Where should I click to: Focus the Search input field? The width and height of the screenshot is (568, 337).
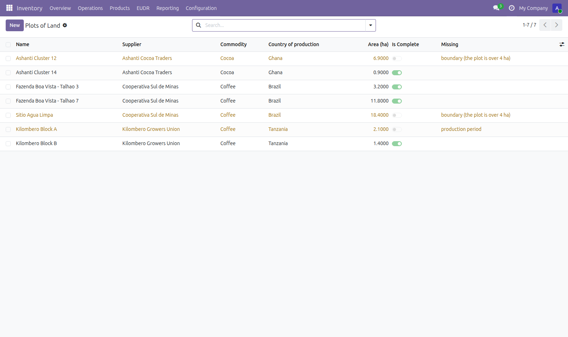[x=284, y=25]
